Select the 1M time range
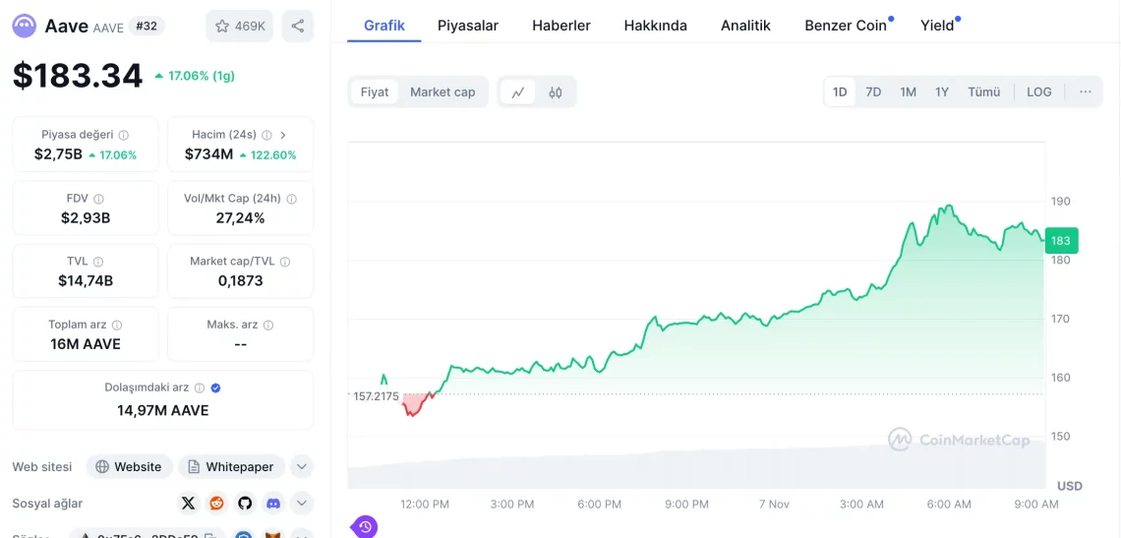The image size is (1121, 538). pyautogui.click(x=908, y=92)
